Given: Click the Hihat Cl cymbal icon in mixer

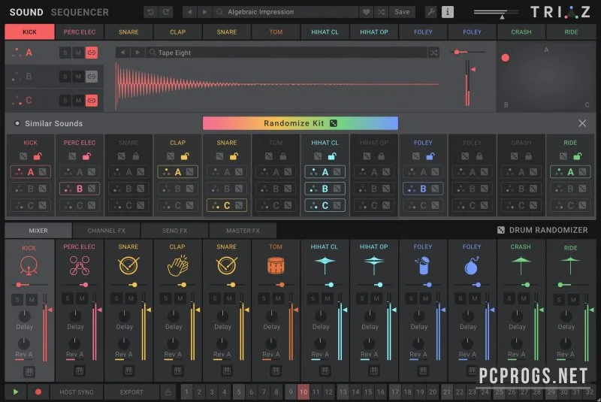Looking at the screenshot, I should point(325,264).
